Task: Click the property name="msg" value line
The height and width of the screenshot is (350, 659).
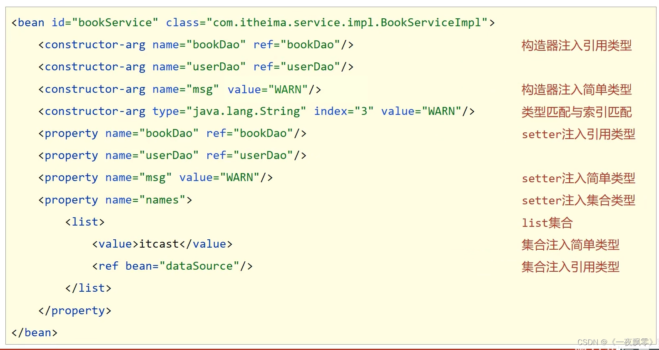Action: click(155, 177)
